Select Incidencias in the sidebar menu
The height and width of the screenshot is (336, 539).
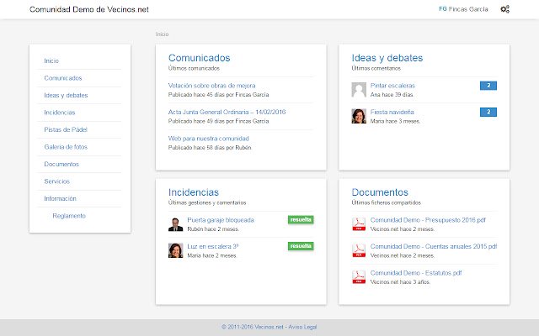point(60,113)
